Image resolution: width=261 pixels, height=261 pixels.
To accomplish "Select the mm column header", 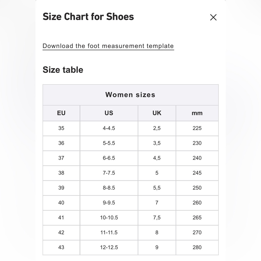I will [197, 113].
